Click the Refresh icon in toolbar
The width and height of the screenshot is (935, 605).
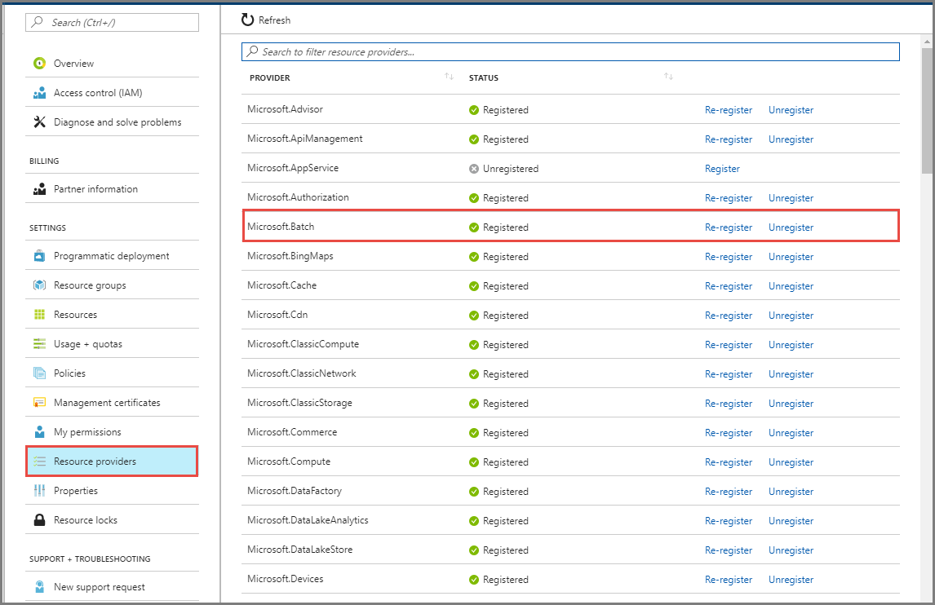[248, 20]
